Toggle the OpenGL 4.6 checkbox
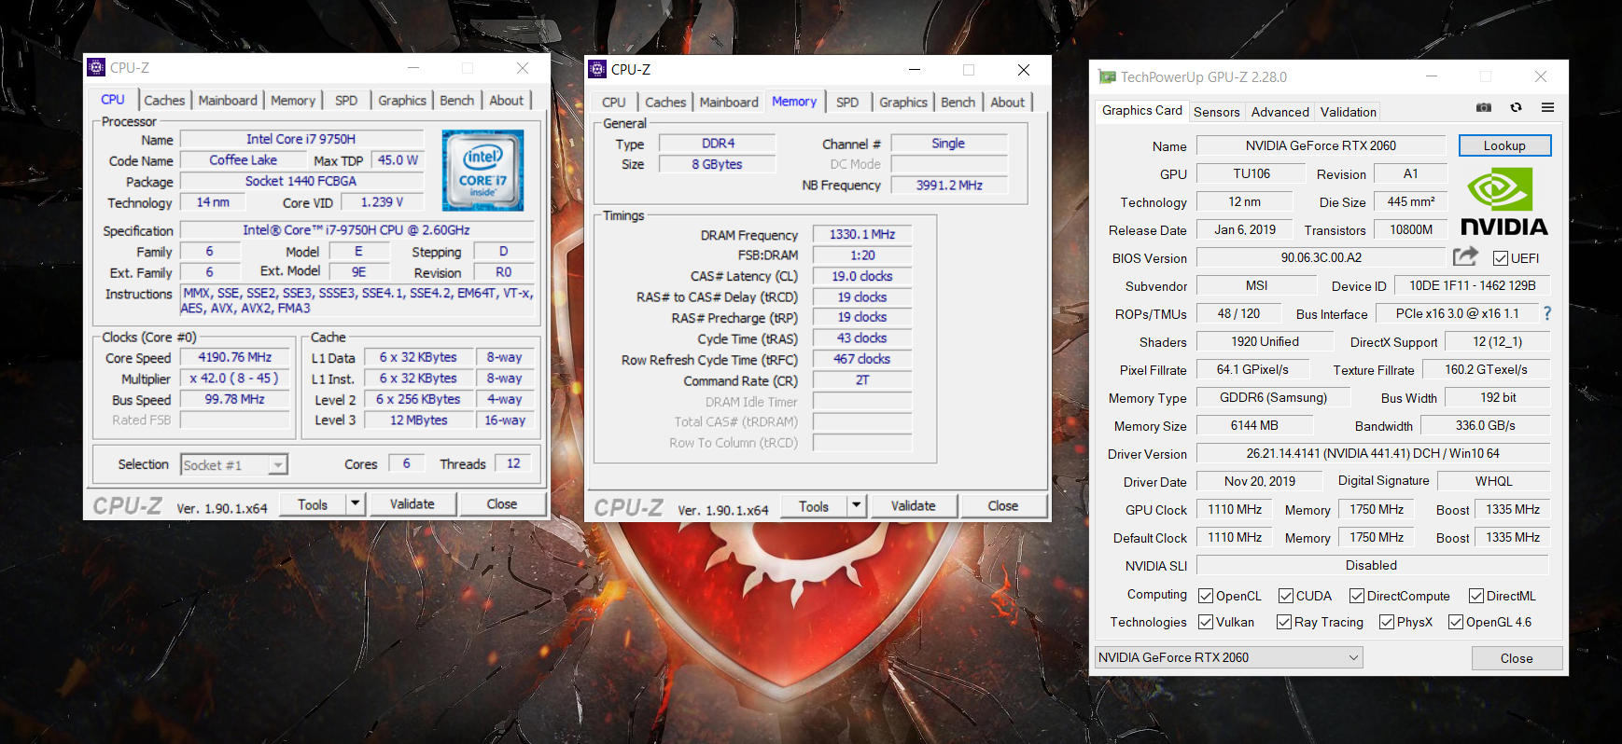Screen dimensions: 1622x744 click(1456, 622)
